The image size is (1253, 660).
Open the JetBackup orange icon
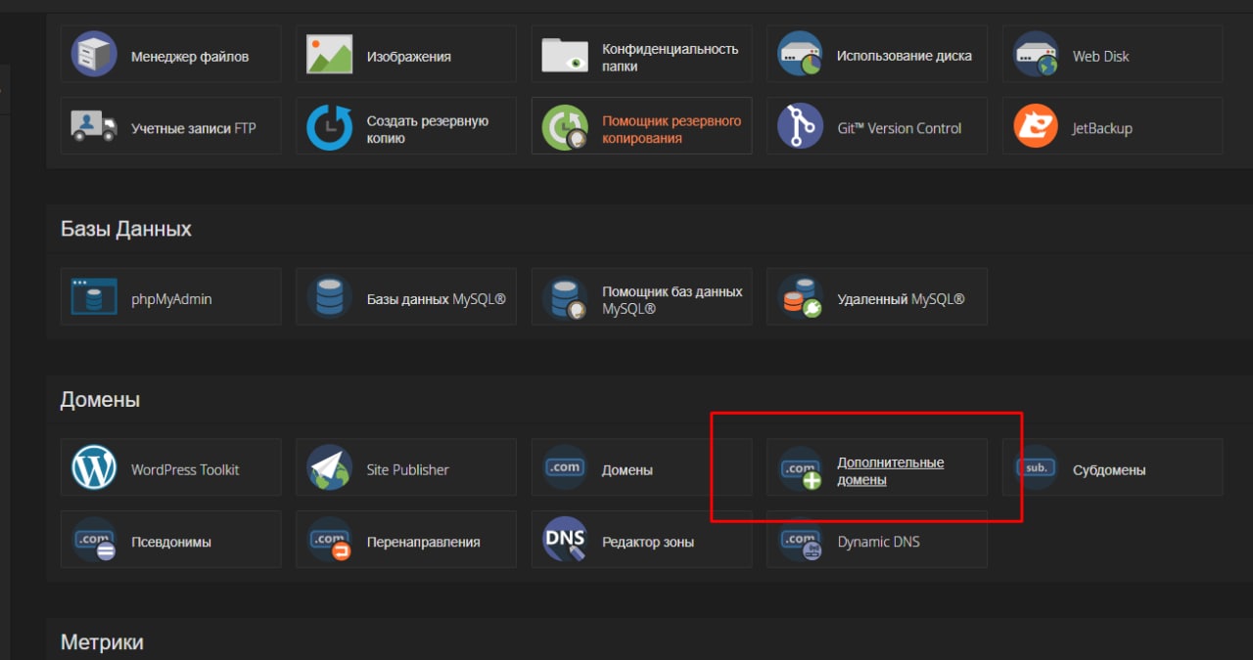coord(1036,127)
